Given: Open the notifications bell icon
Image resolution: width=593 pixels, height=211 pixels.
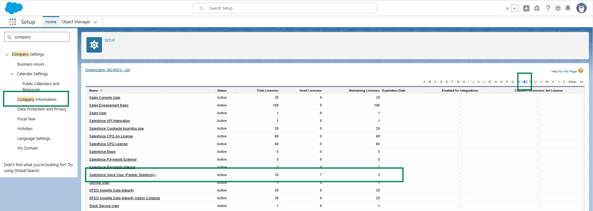Looking at the screenshot, I should pyautogui.click(x=568, y=8).
